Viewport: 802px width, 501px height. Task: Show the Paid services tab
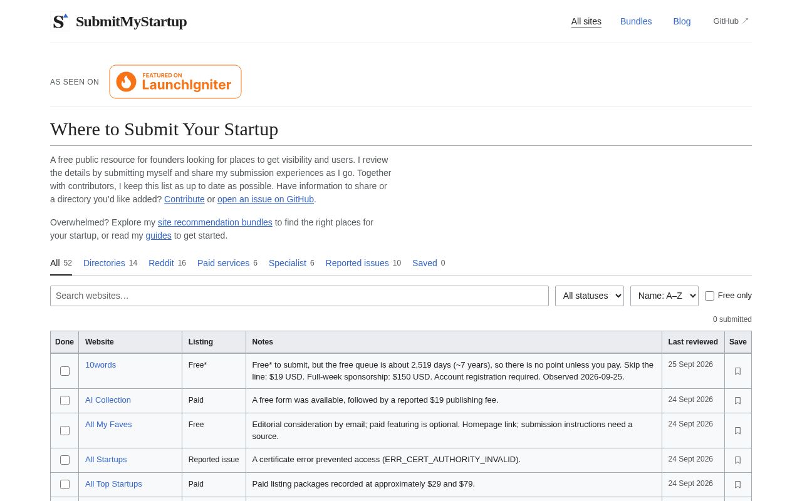227,263
